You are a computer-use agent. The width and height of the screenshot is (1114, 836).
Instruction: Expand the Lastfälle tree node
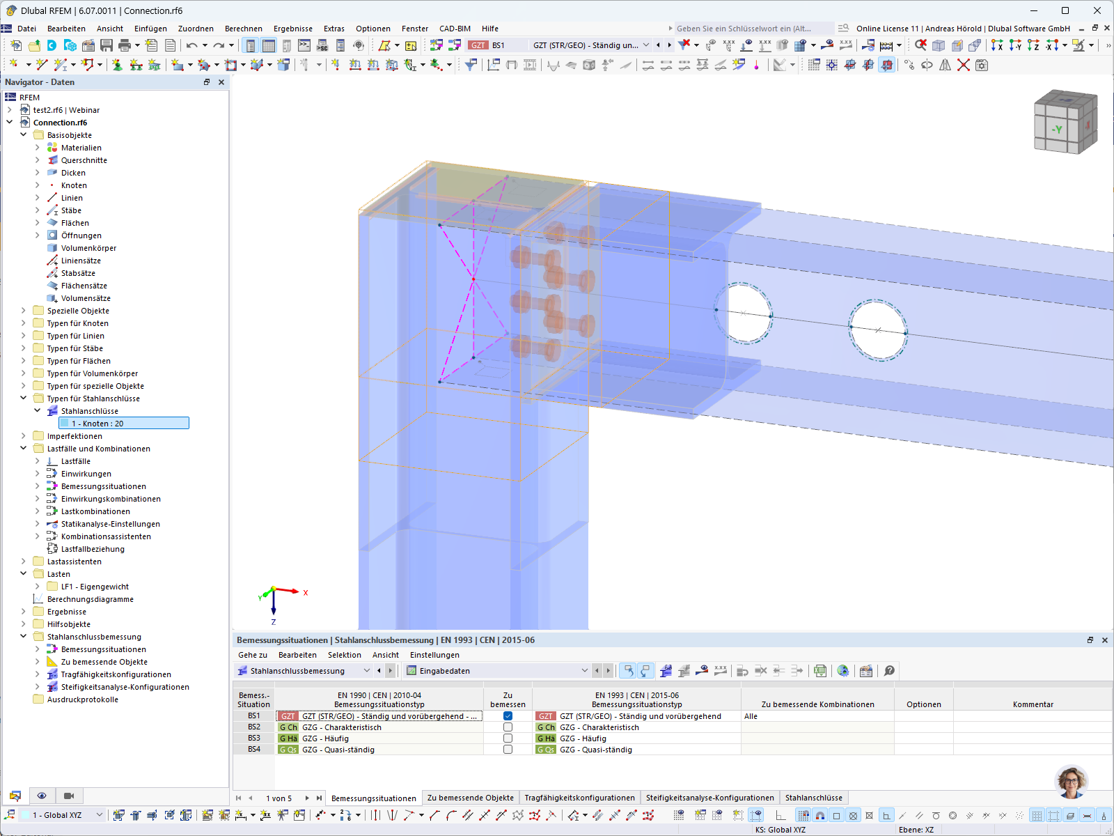pos(38,461)
